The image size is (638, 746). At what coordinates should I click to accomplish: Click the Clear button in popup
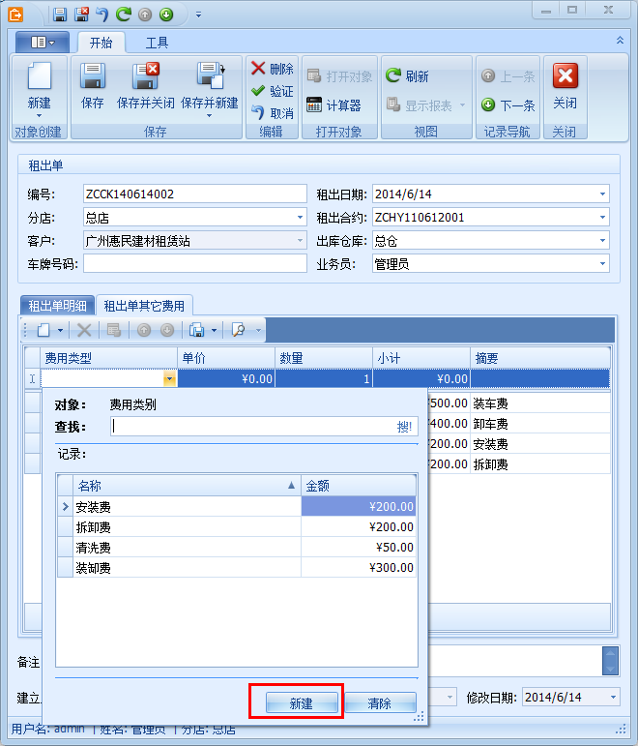[x=380, y=703]
